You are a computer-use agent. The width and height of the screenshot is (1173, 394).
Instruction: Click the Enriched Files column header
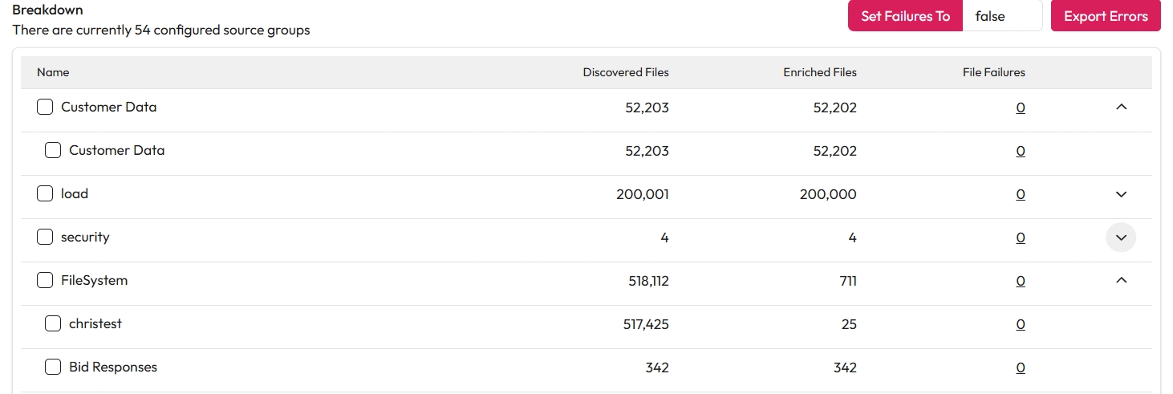point(819,72)
